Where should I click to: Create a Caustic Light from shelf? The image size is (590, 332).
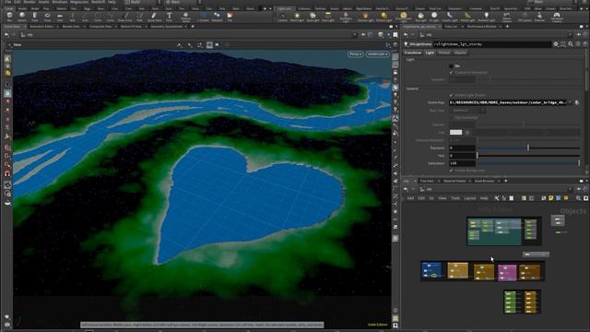click(x=450, y=17)
